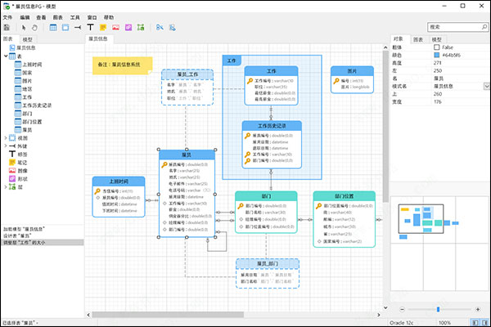Toggle the left pane status bar button

click(475, 322)
